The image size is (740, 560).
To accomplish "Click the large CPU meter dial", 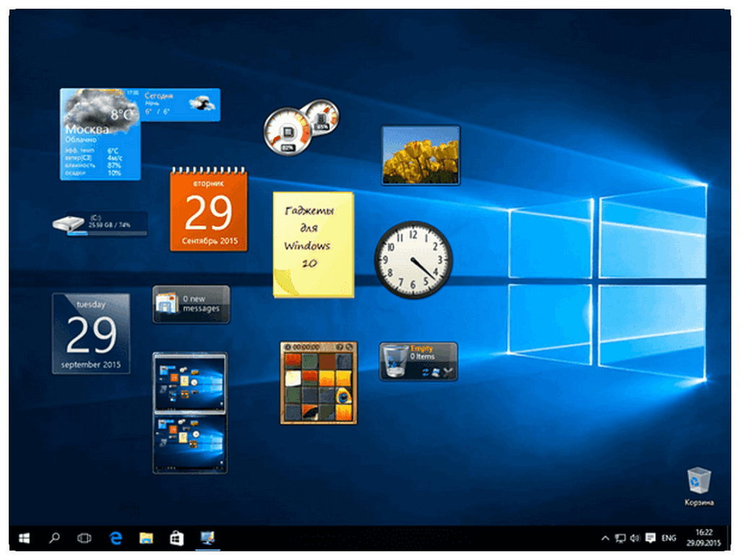I will 287,132.
